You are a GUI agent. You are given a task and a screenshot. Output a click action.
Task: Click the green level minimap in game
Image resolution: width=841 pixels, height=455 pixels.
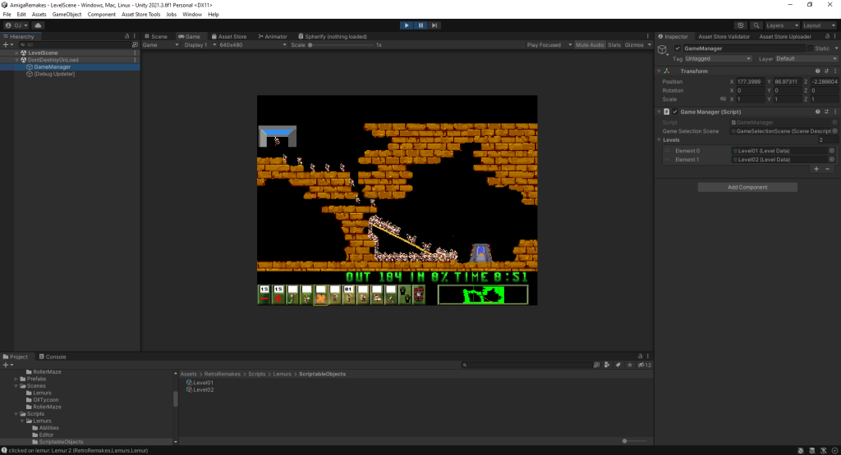pos(483,295)
